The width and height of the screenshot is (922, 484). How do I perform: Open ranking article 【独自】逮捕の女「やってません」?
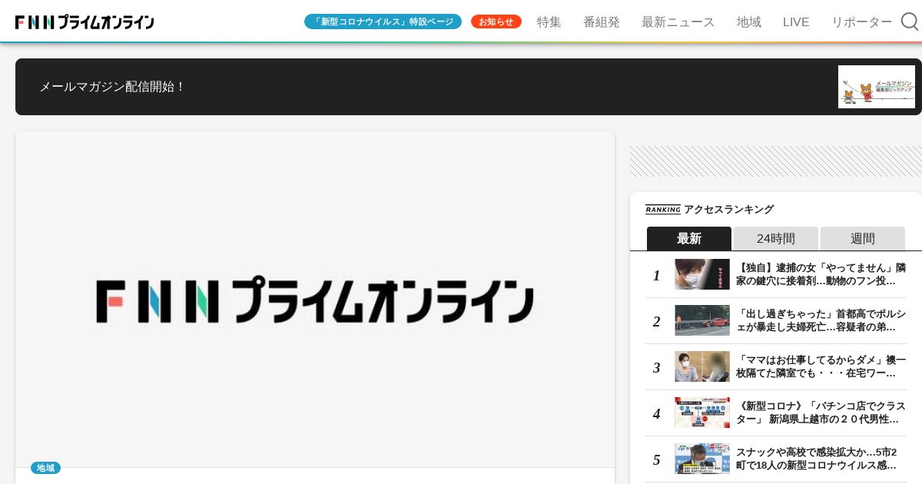[821, 274]
